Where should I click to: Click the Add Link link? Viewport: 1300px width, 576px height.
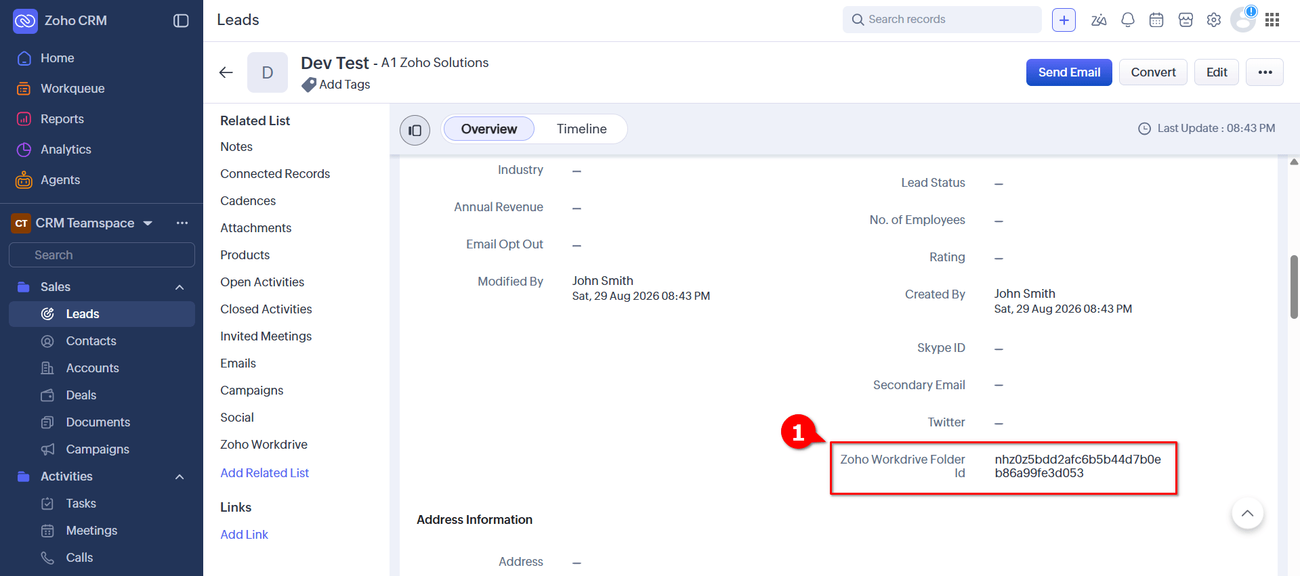click(245, 535)
